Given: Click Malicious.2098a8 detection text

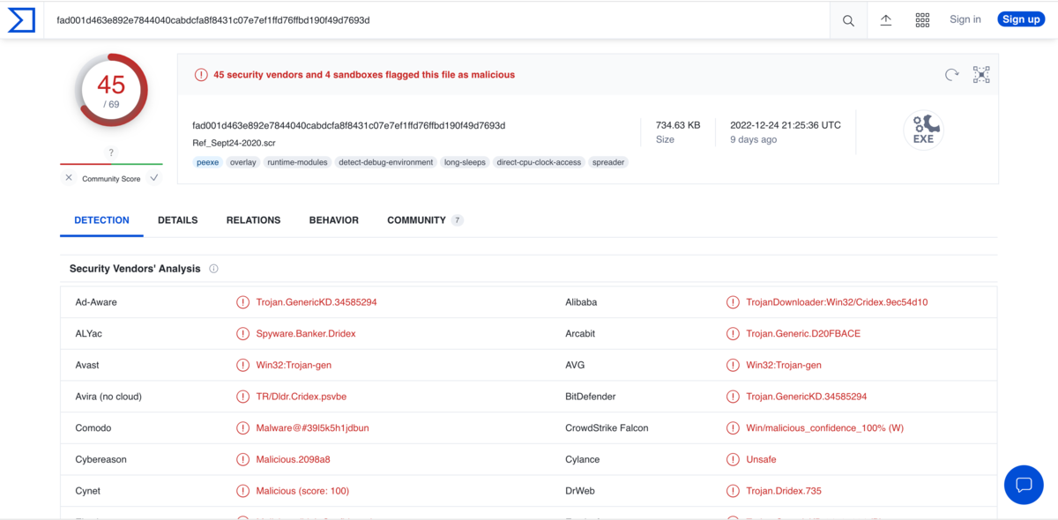Looking at the screenshot, I should (x=294, y=459).
